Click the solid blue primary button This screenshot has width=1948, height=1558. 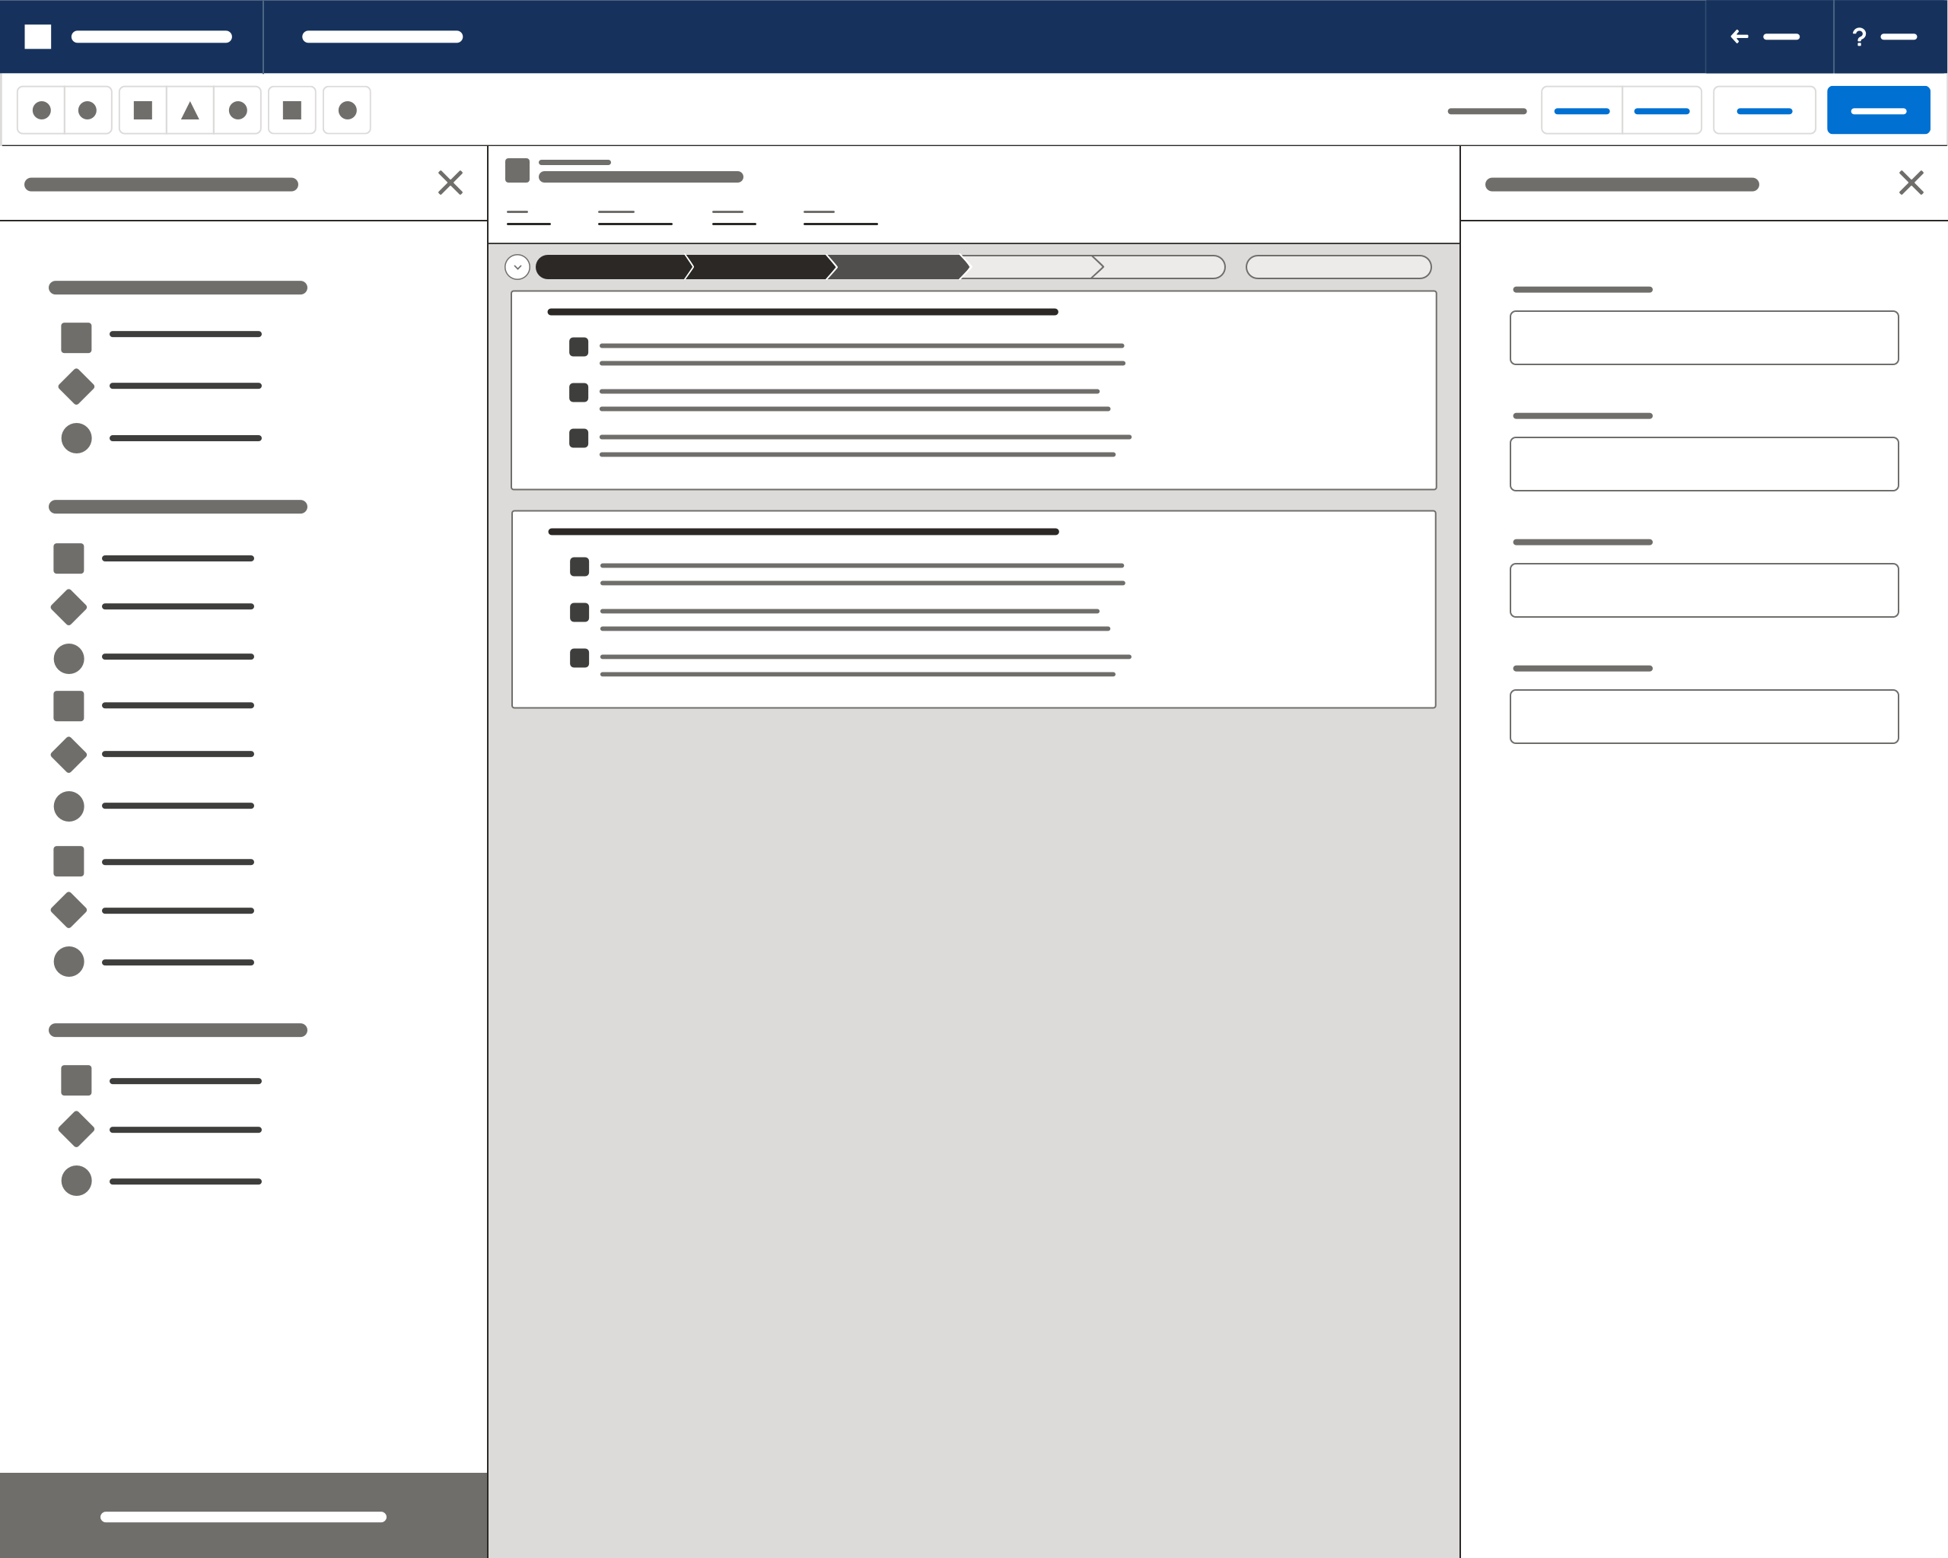1877,110
